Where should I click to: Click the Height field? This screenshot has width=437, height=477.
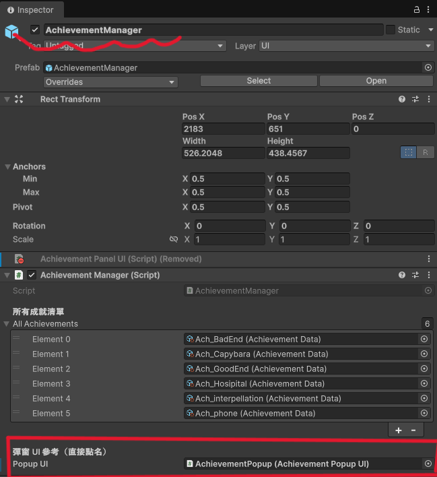(308, 153)
